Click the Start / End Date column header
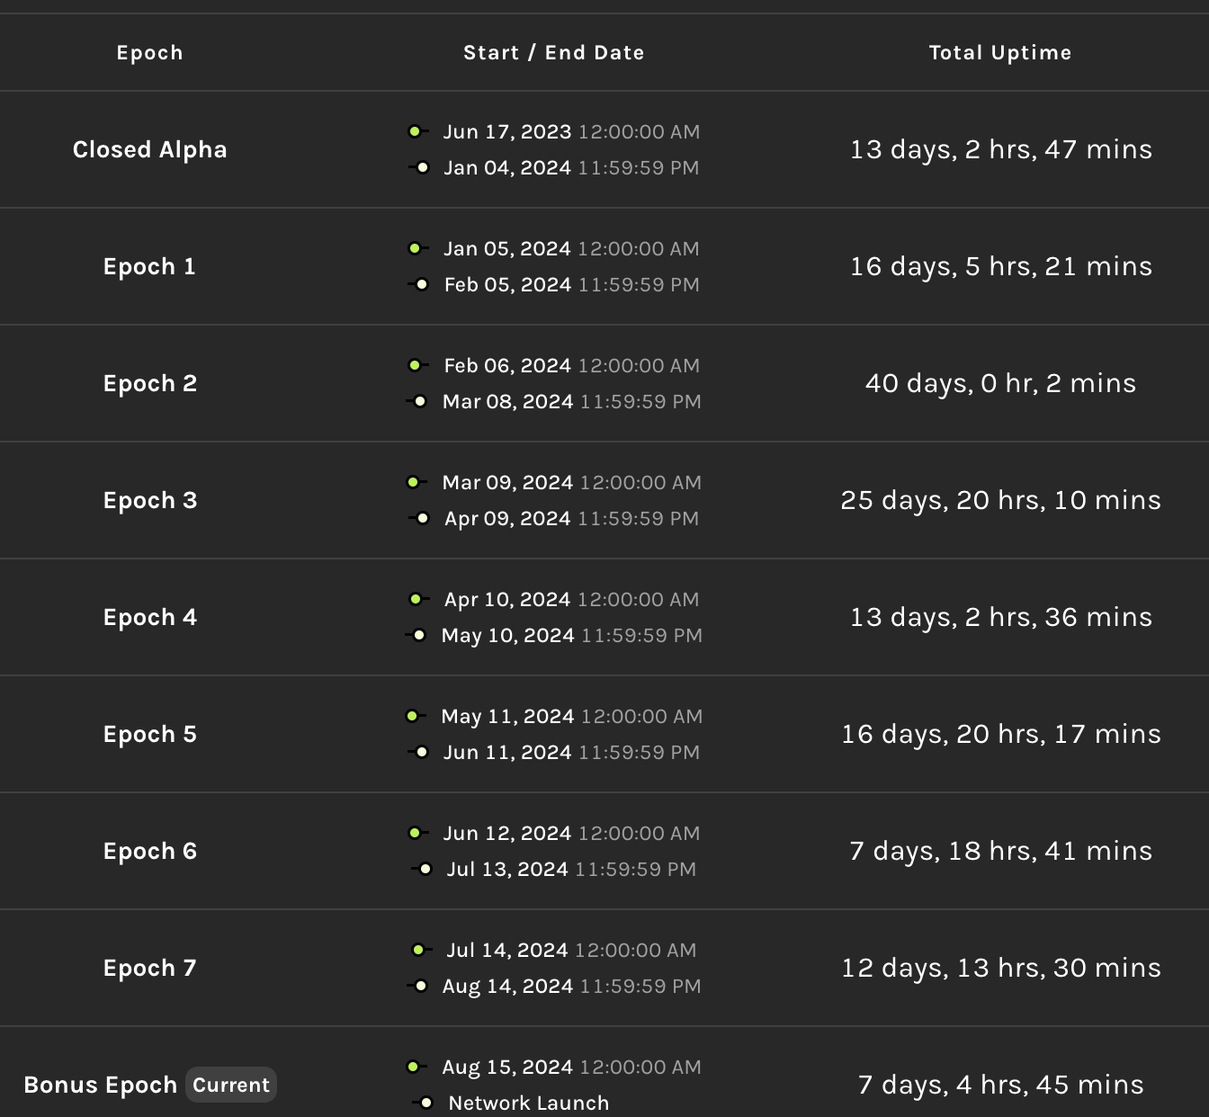The width and height of the screenshot is (1209, 1117). (x=553, y=53)
